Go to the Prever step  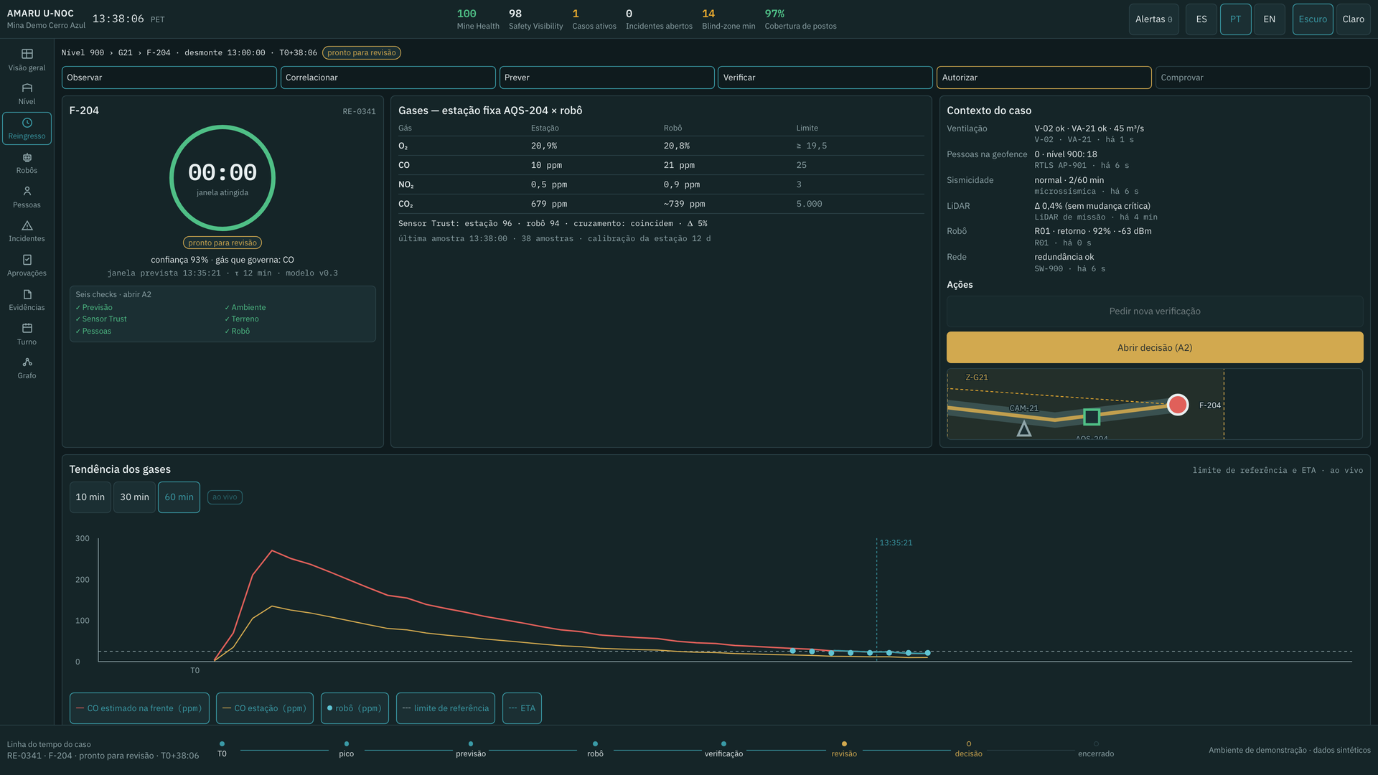(606, 77)
